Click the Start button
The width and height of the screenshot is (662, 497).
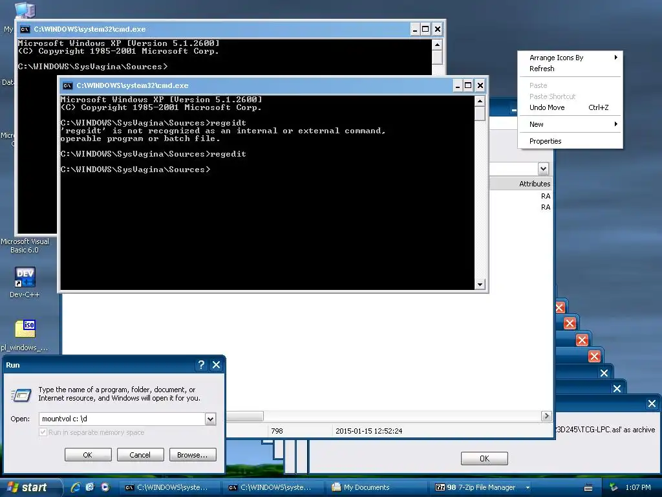click(31, 487)
